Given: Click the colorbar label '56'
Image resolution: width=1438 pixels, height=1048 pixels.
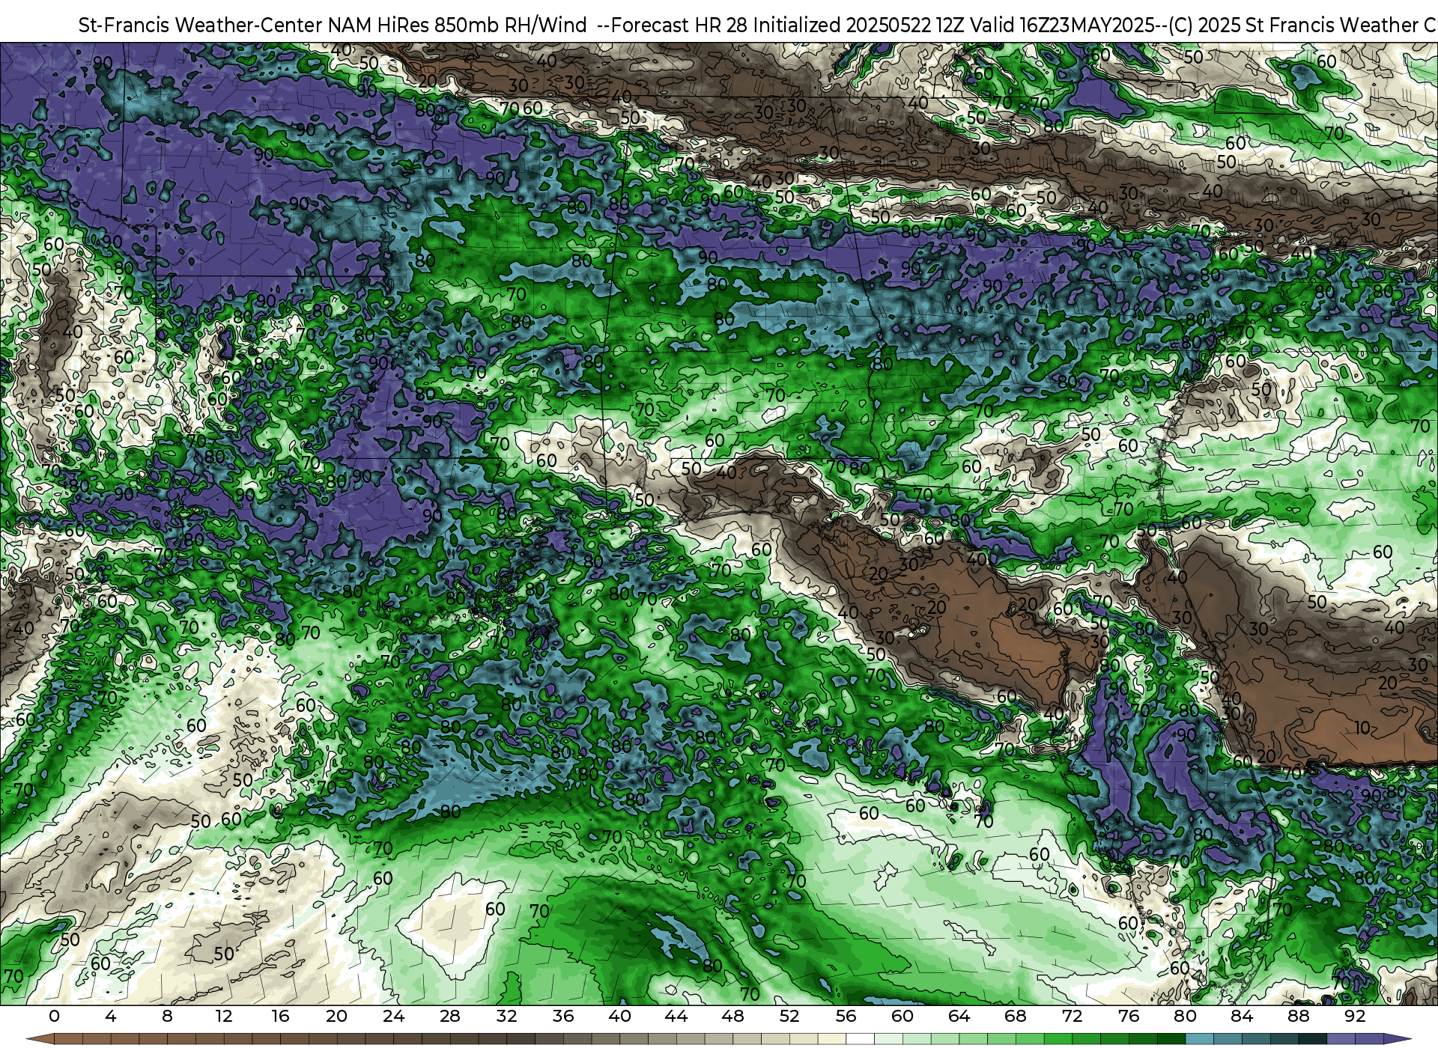Looking at the screenshot, I should (x=846, y=1016).
